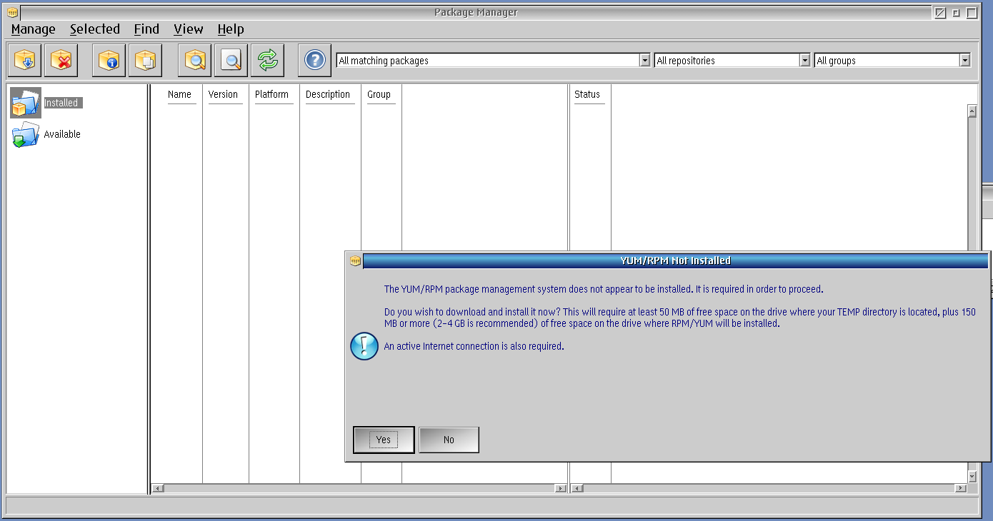The width and height of the screenshot is (993, 521).
Task: Sort by the Description column header
Action: tap(328, 94)
